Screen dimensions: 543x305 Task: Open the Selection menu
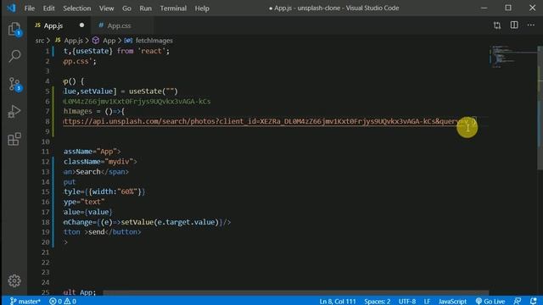coord(77,8)
